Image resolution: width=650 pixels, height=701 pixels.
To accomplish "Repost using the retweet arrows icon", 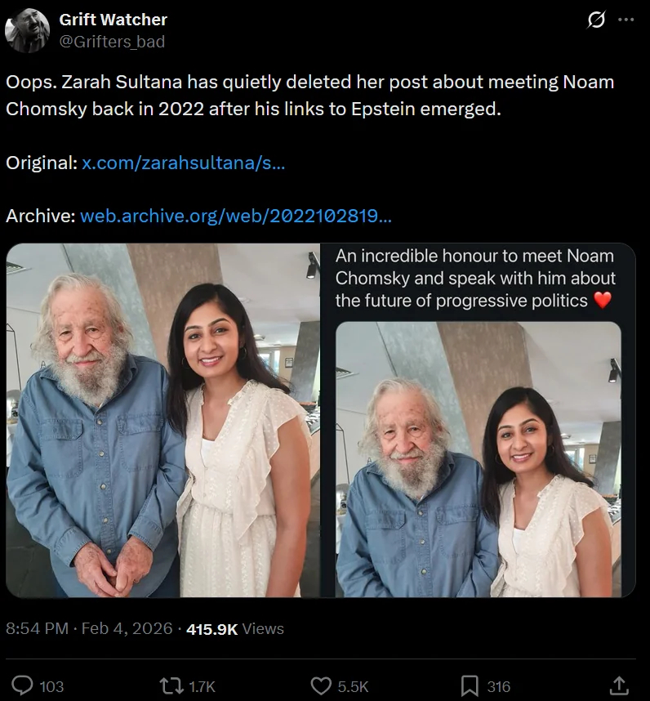I will tap(171, 686).
